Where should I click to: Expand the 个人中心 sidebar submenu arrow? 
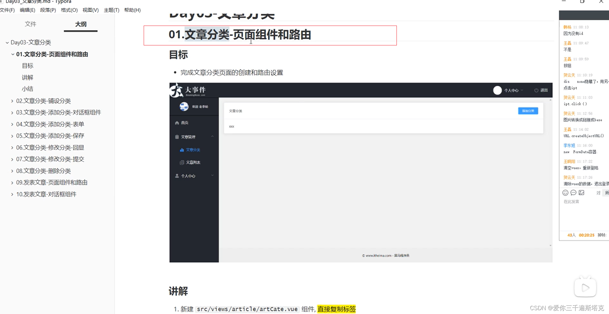(212, 176)
